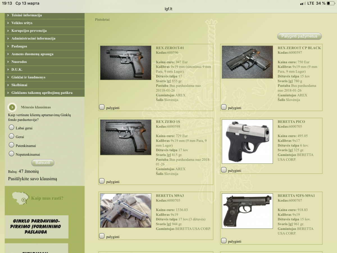This screenshot has height=253, width=337.
Task: Expand Nuorodos menu arrow
Action: pos(8,62)
